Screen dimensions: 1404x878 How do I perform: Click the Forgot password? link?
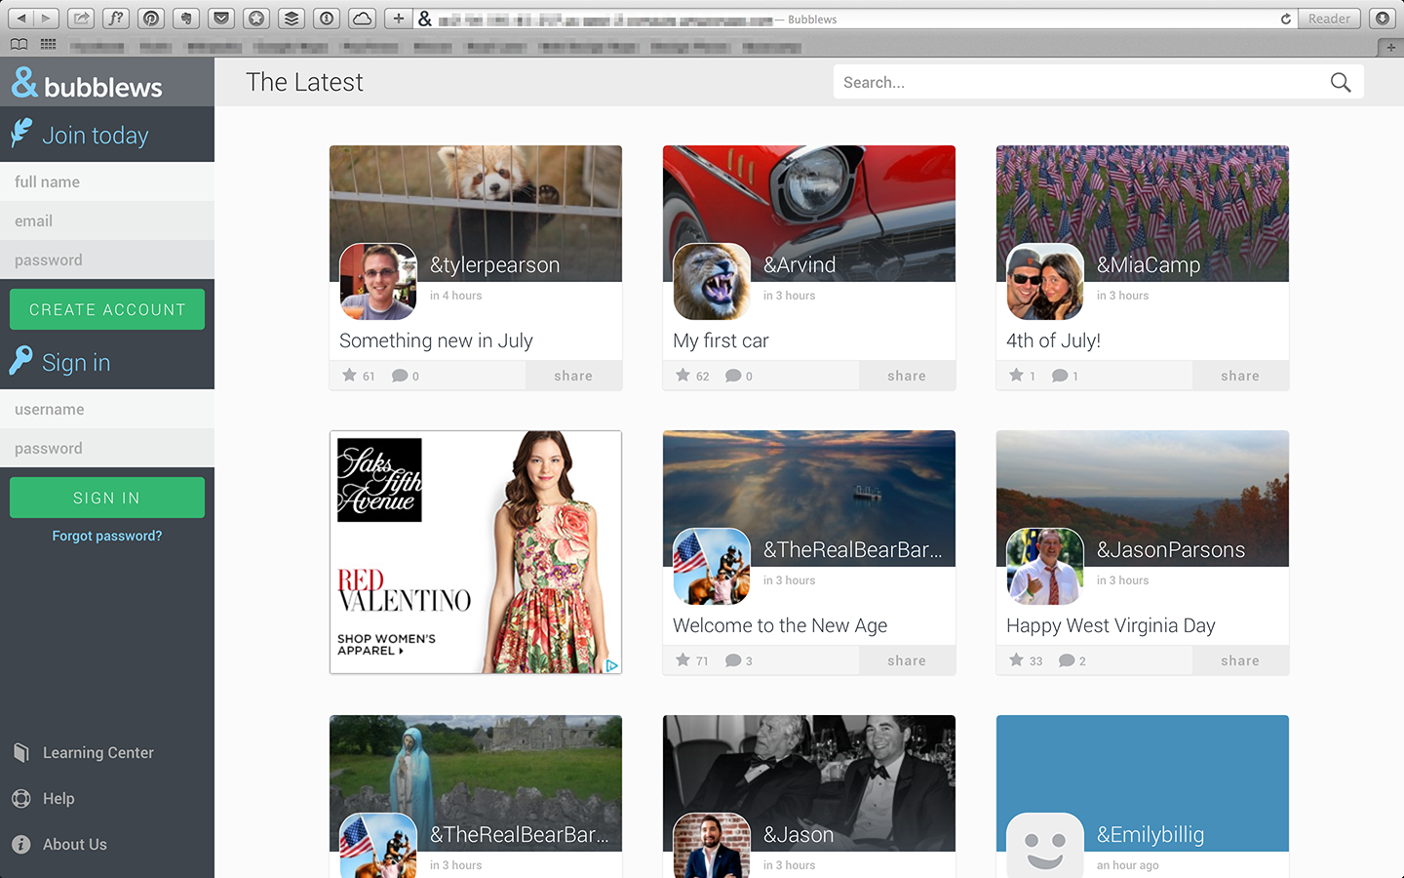pos(107,536)
